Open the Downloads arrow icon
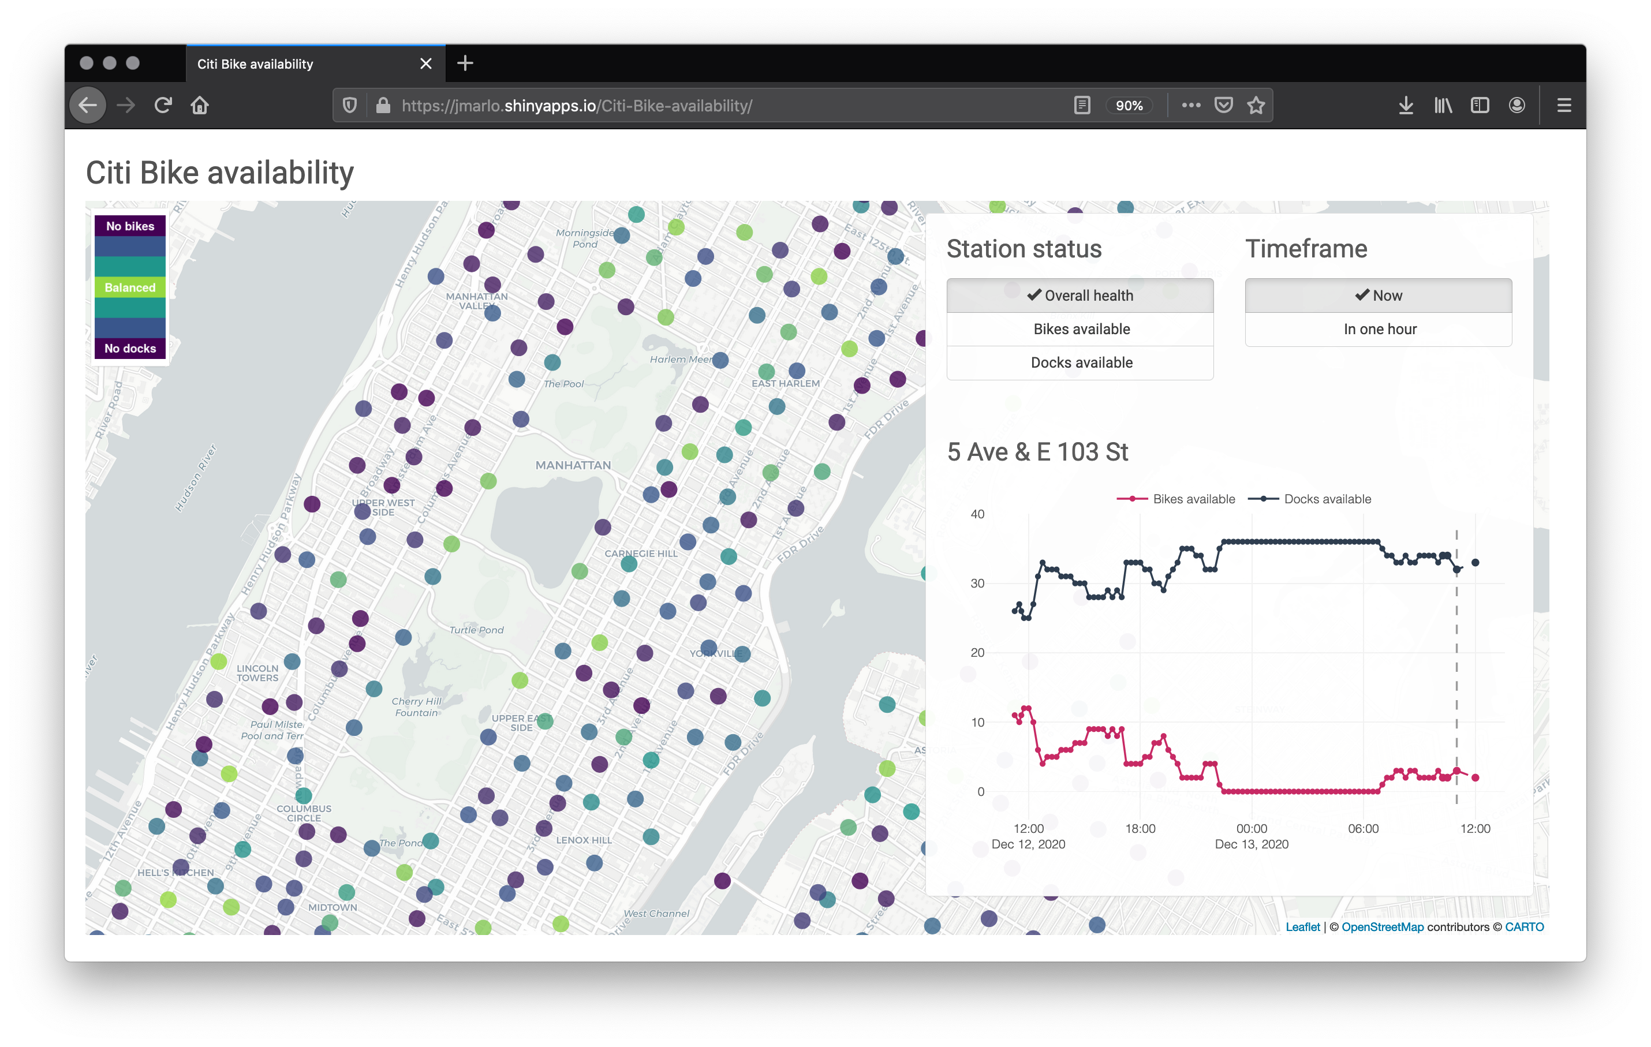 [x=1406, y=106]
